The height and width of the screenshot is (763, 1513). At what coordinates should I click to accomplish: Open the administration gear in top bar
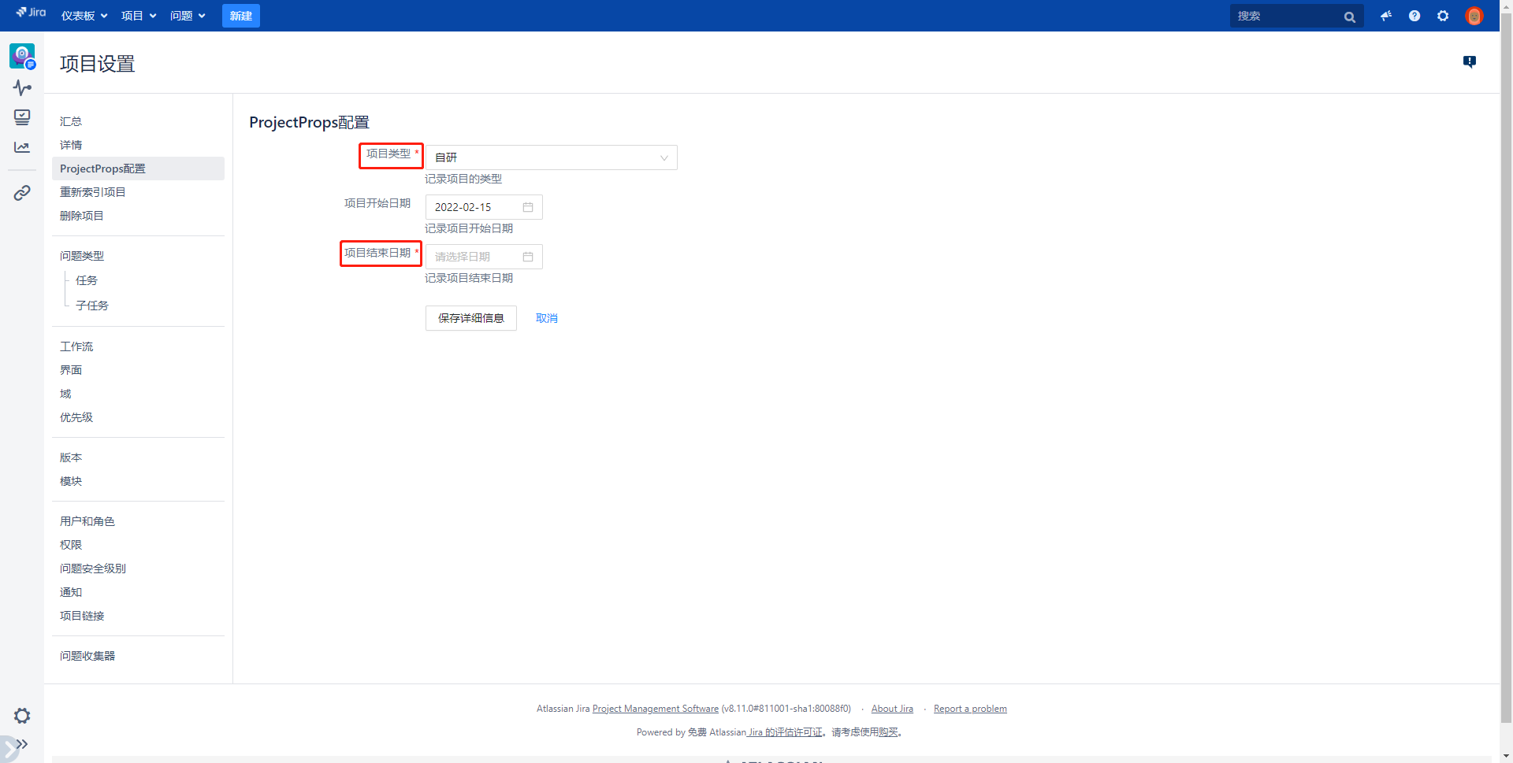click(1443, 16)
